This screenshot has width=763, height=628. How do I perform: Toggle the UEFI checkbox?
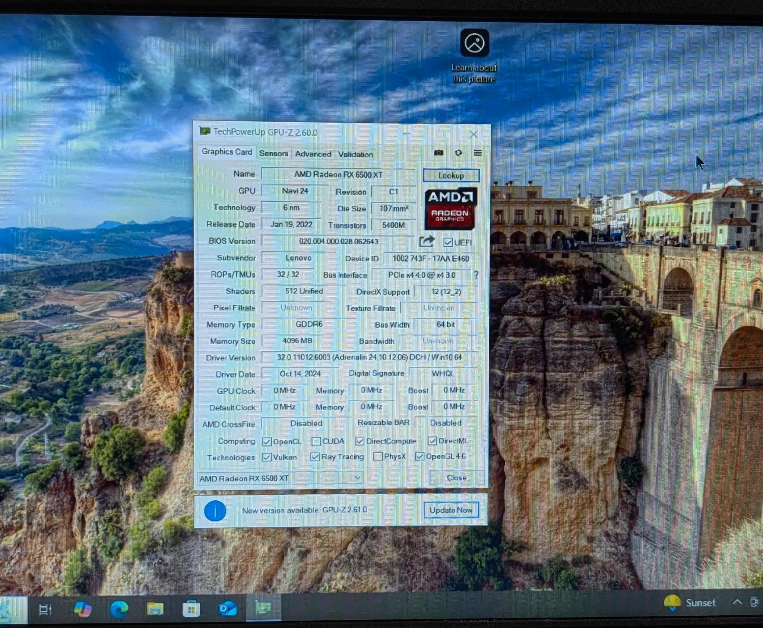click(x=448, y=243)
